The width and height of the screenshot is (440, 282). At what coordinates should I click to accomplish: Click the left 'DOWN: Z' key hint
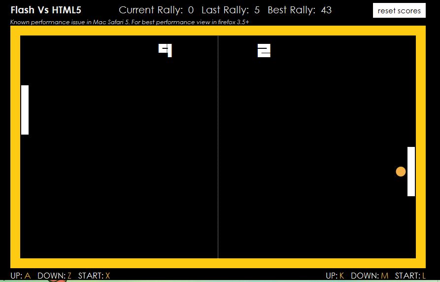54,276
